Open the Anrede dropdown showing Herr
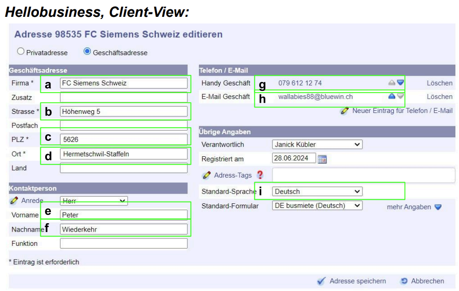459x291 pixels. (x=93, y=201)
